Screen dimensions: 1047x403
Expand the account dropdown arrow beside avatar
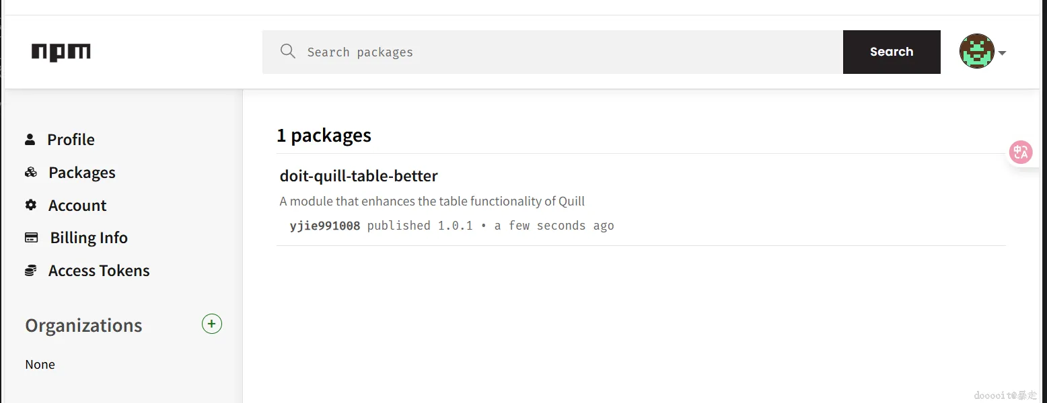1003,53
